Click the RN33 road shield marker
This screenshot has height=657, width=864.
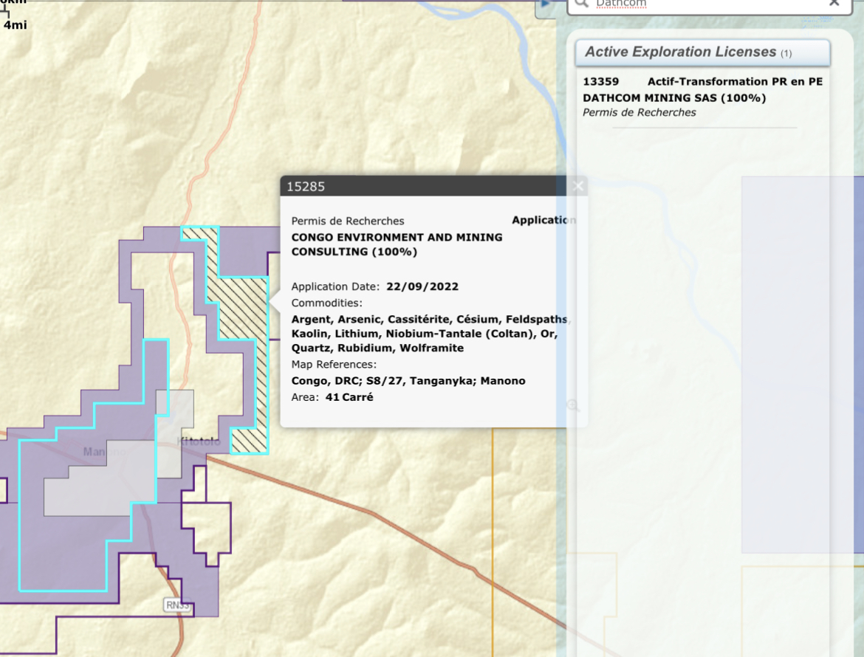[x=176, y=605]
